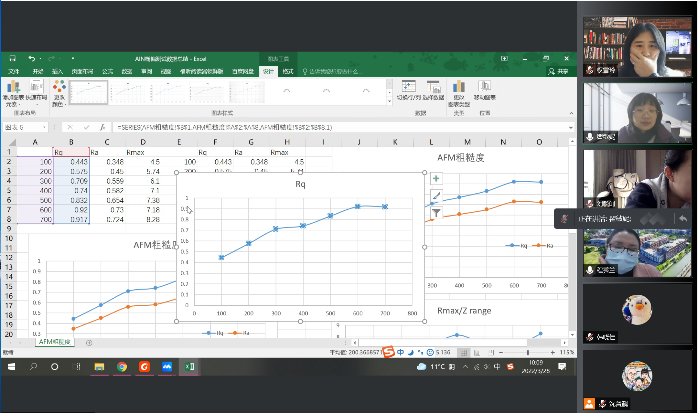Select Normal view in status bar
This screenshot has height=413, width=698.
464,353
